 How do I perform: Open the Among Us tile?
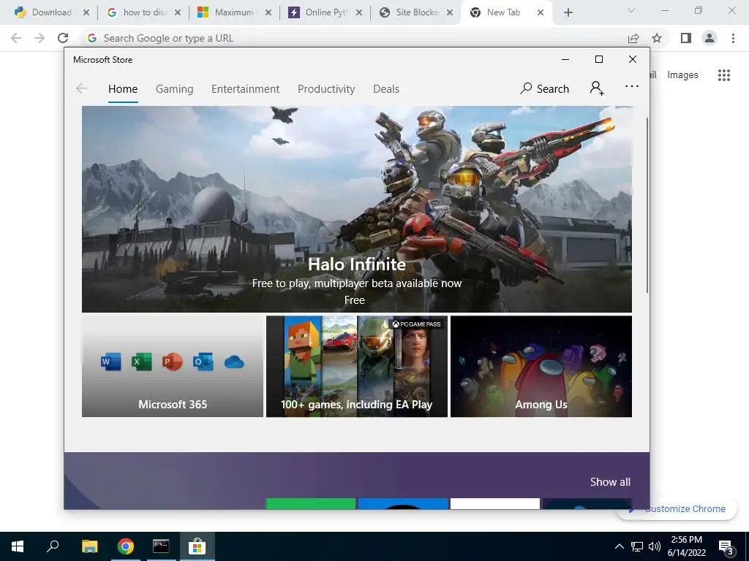(541, 366)
